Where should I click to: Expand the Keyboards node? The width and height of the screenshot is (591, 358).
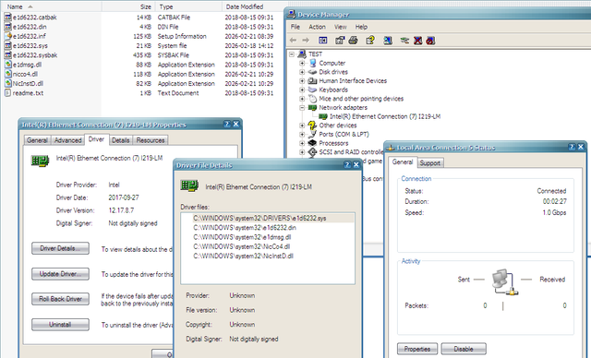(302, 89)
